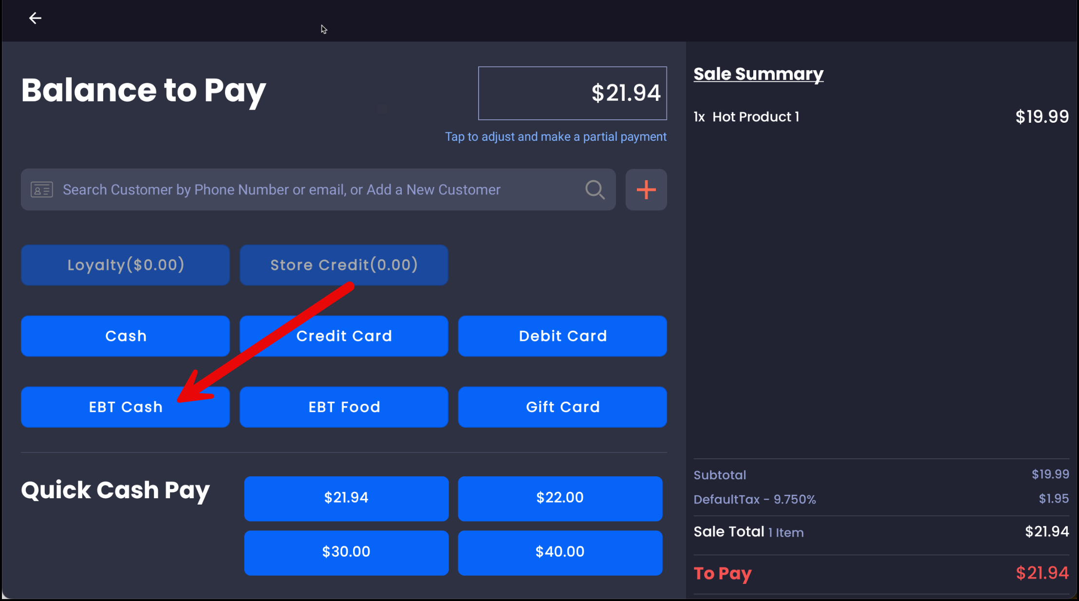The image size is (1079, 601).
Task: Tap the partial payment hint link
Action: click(x=556, y=137)
